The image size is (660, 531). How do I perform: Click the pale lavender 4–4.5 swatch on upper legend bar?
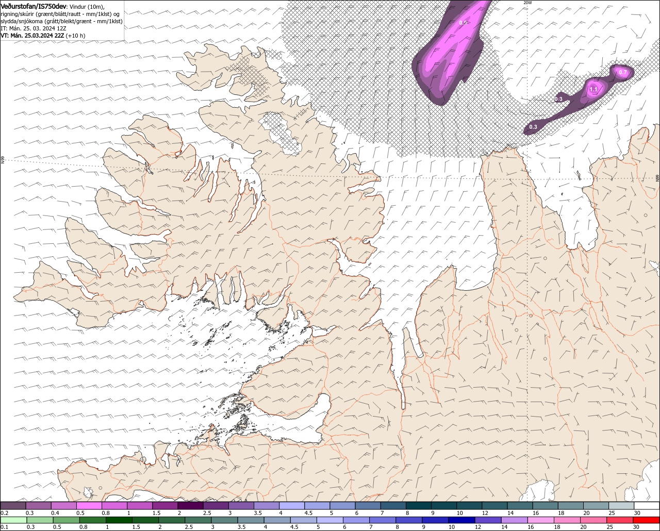click(x=291, y=506)
